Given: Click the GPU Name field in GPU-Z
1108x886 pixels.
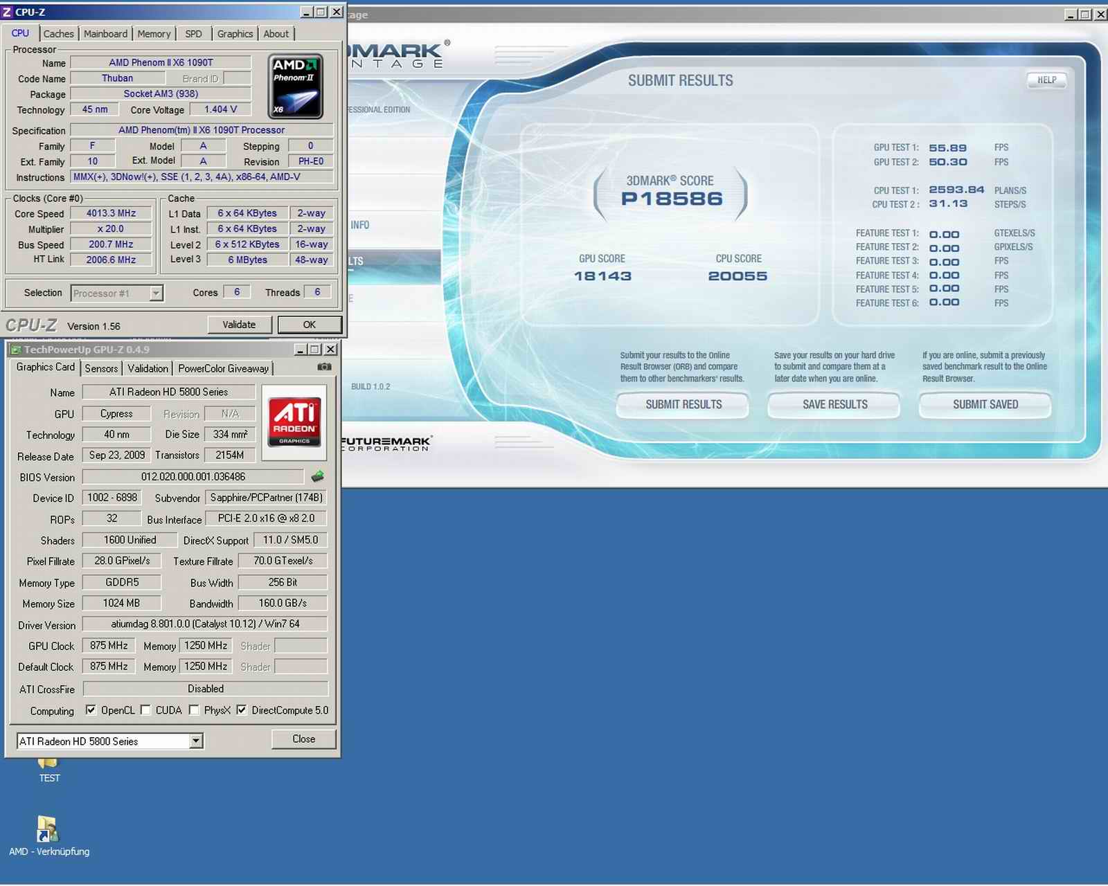Looking at the screenshot, I should pos(169,392).
